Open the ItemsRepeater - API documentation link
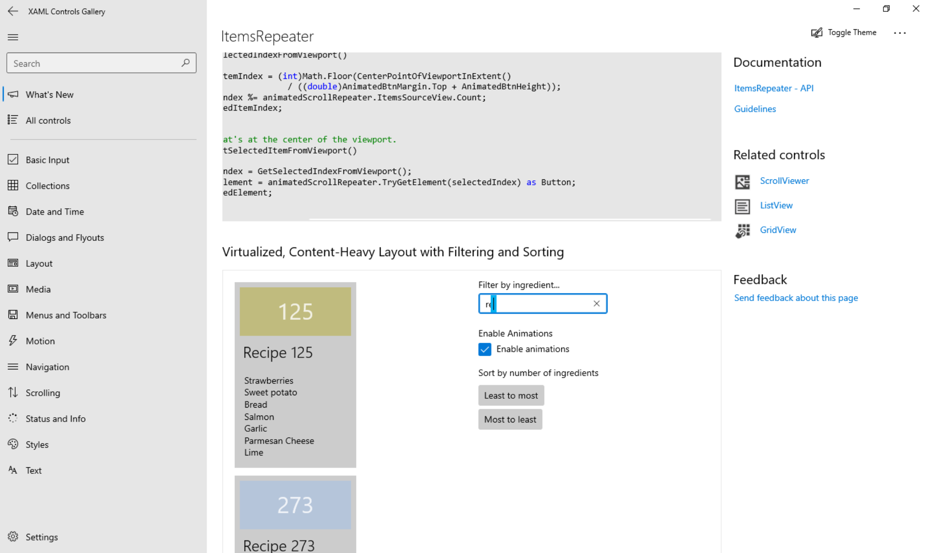928x553 pixels. (774, 88)
